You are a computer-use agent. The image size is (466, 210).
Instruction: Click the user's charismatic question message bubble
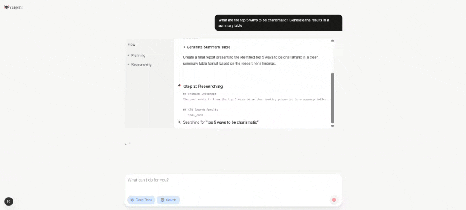click(278, 22)
